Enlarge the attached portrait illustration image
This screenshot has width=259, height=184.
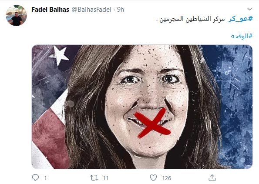pos(142,107)
